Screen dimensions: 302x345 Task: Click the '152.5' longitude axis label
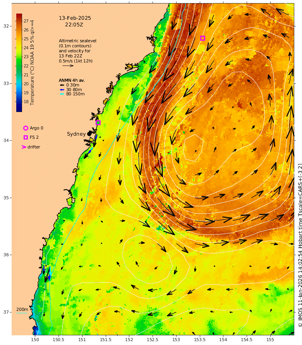tap(153, 340)
